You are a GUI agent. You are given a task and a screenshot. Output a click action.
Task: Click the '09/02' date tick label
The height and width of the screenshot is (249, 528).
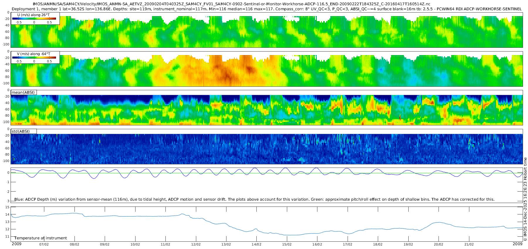point(105,244)
